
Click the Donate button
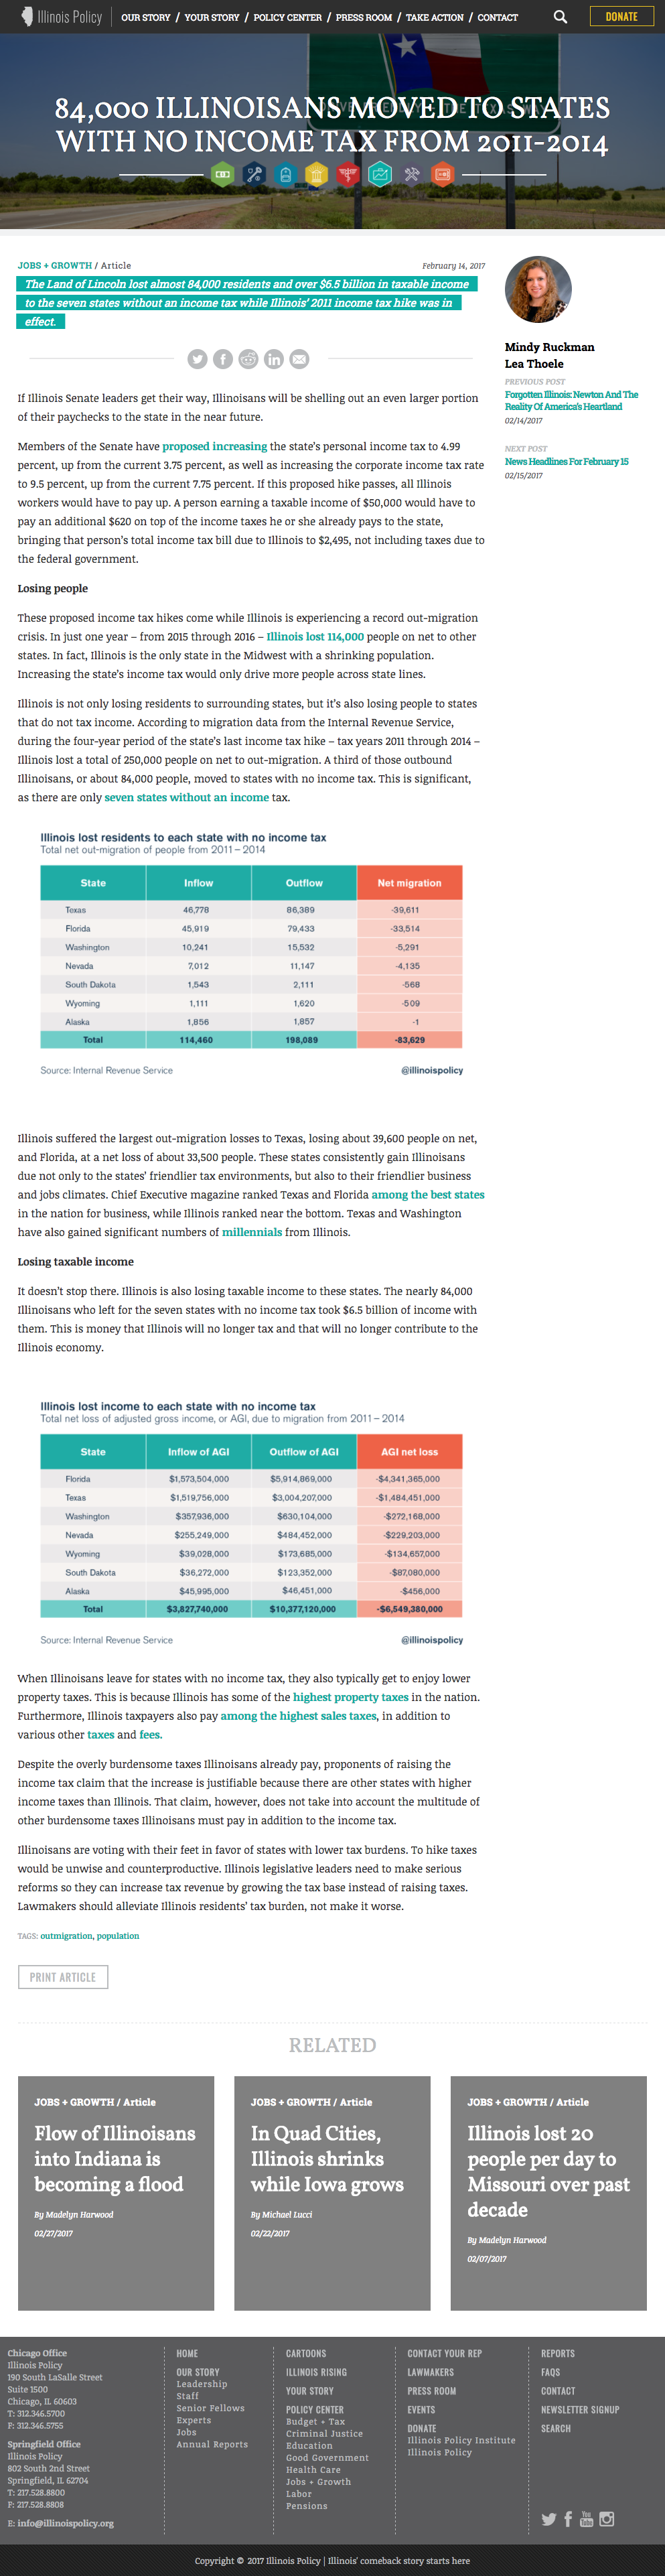(x=621, y=17)
